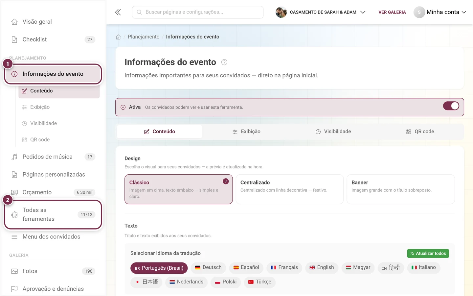Click the Aprovação e denúncias flag icon
This screenshot has width=473, height=296.
[14, 289]
